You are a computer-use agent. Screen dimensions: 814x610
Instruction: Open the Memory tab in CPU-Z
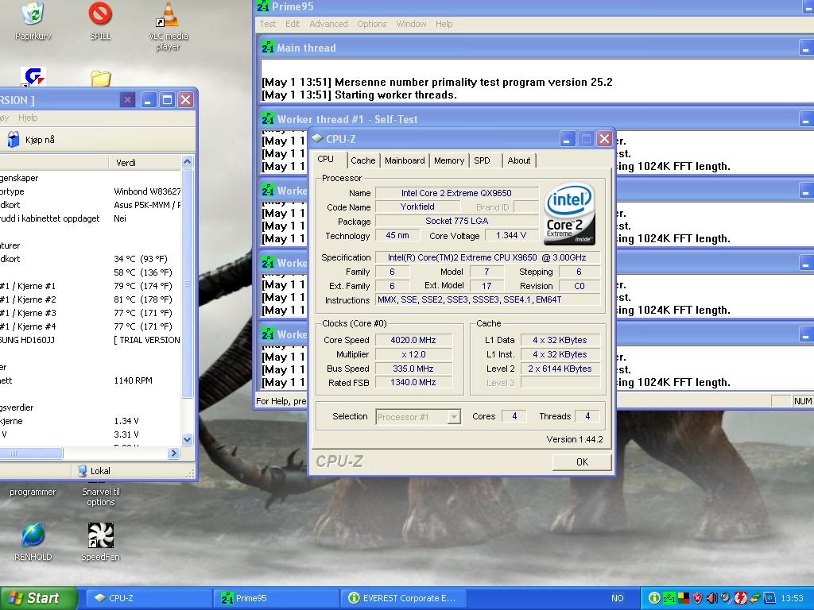449,160
